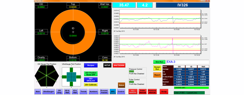This screenshot has height=95, width=244.
Task: Open the ID & Wall view
Action: tap(75, 92)
